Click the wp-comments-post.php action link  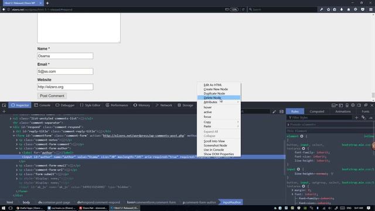pyautogui.click(x=144, y=135)
